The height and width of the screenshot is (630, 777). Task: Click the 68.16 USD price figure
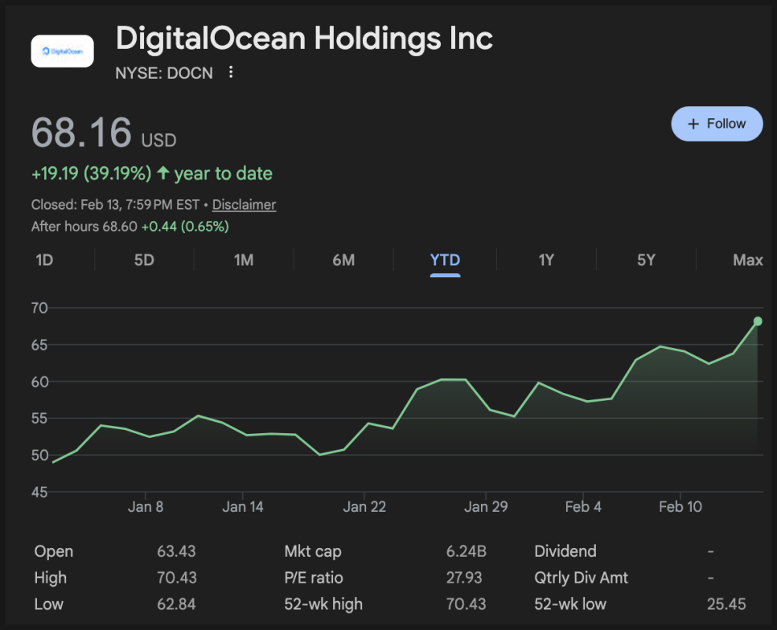coord(81,133)
